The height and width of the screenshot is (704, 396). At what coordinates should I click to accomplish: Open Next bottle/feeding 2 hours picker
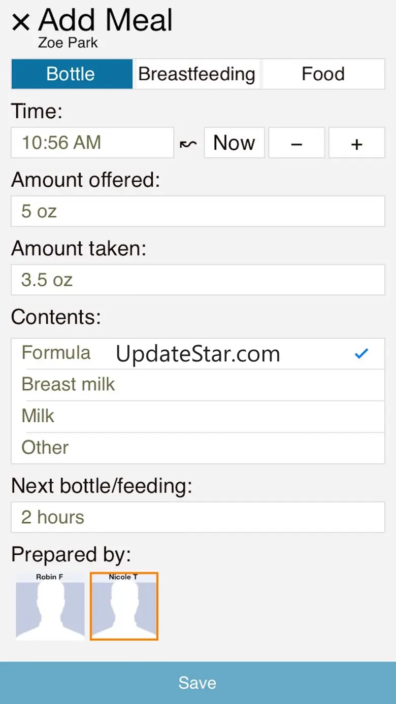click(197, 517)
